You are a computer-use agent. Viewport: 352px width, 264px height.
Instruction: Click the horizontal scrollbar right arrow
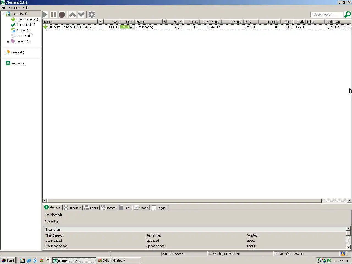[349, 201]
